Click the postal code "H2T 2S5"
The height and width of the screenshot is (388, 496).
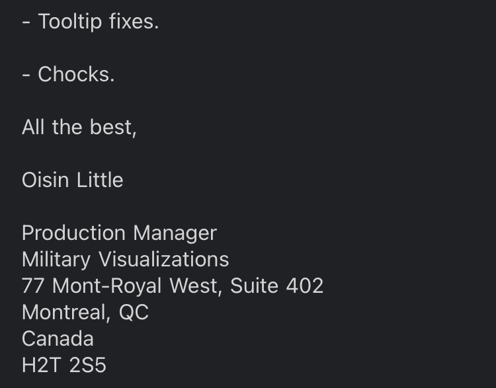[64, 365]
